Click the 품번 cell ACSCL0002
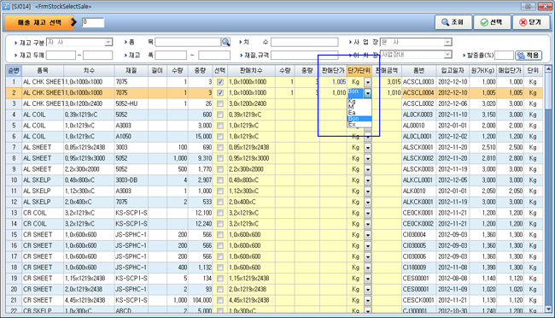Viewport: 555px width, 318px height. point(418,104)
